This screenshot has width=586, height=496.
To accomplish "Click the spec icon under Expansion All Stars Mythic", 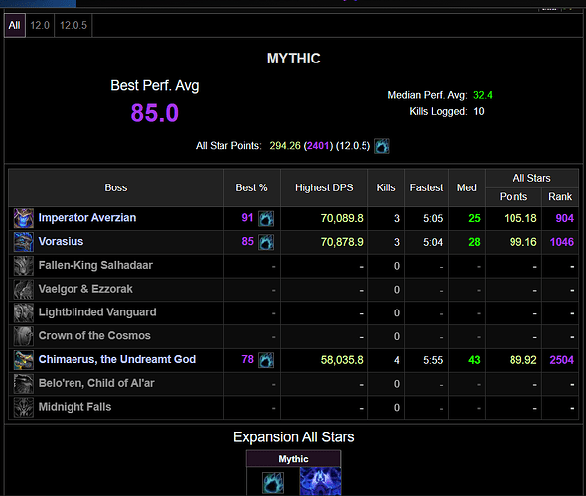I will point(273,483).
